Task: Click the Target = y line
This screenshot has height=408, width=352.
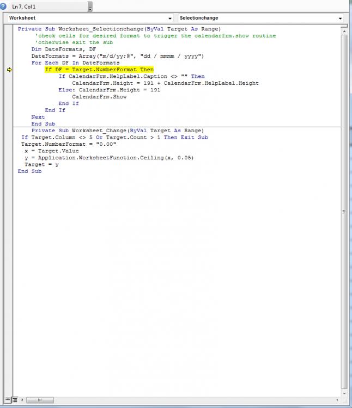Action: coord(41,164)
